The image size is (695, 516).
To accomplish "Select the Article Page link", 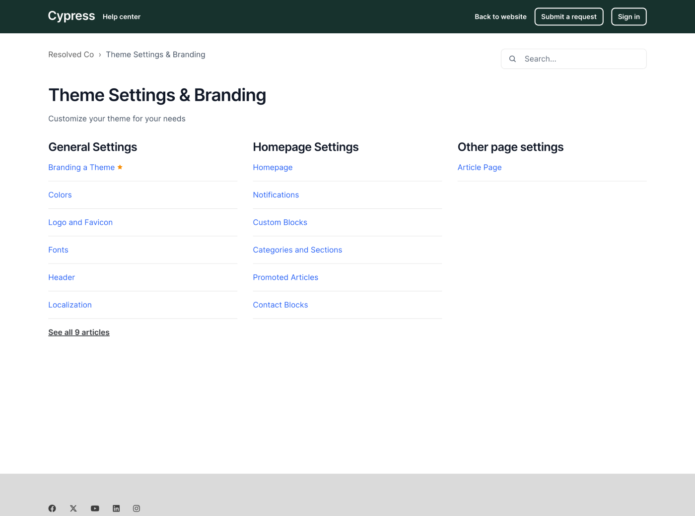I will [480, 167].
